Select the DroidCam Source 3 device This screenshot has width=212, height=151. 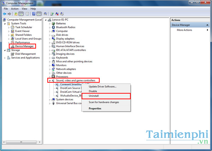pos(71,88)
